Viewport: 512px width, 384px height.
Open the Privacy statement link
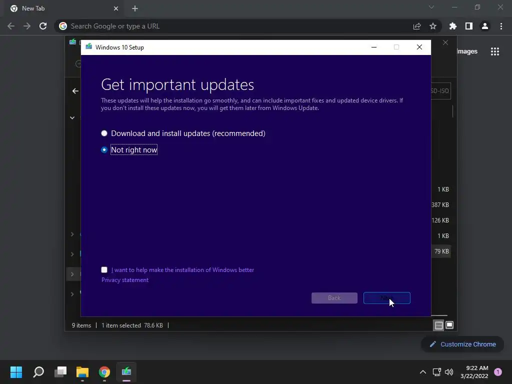(124, 280)
